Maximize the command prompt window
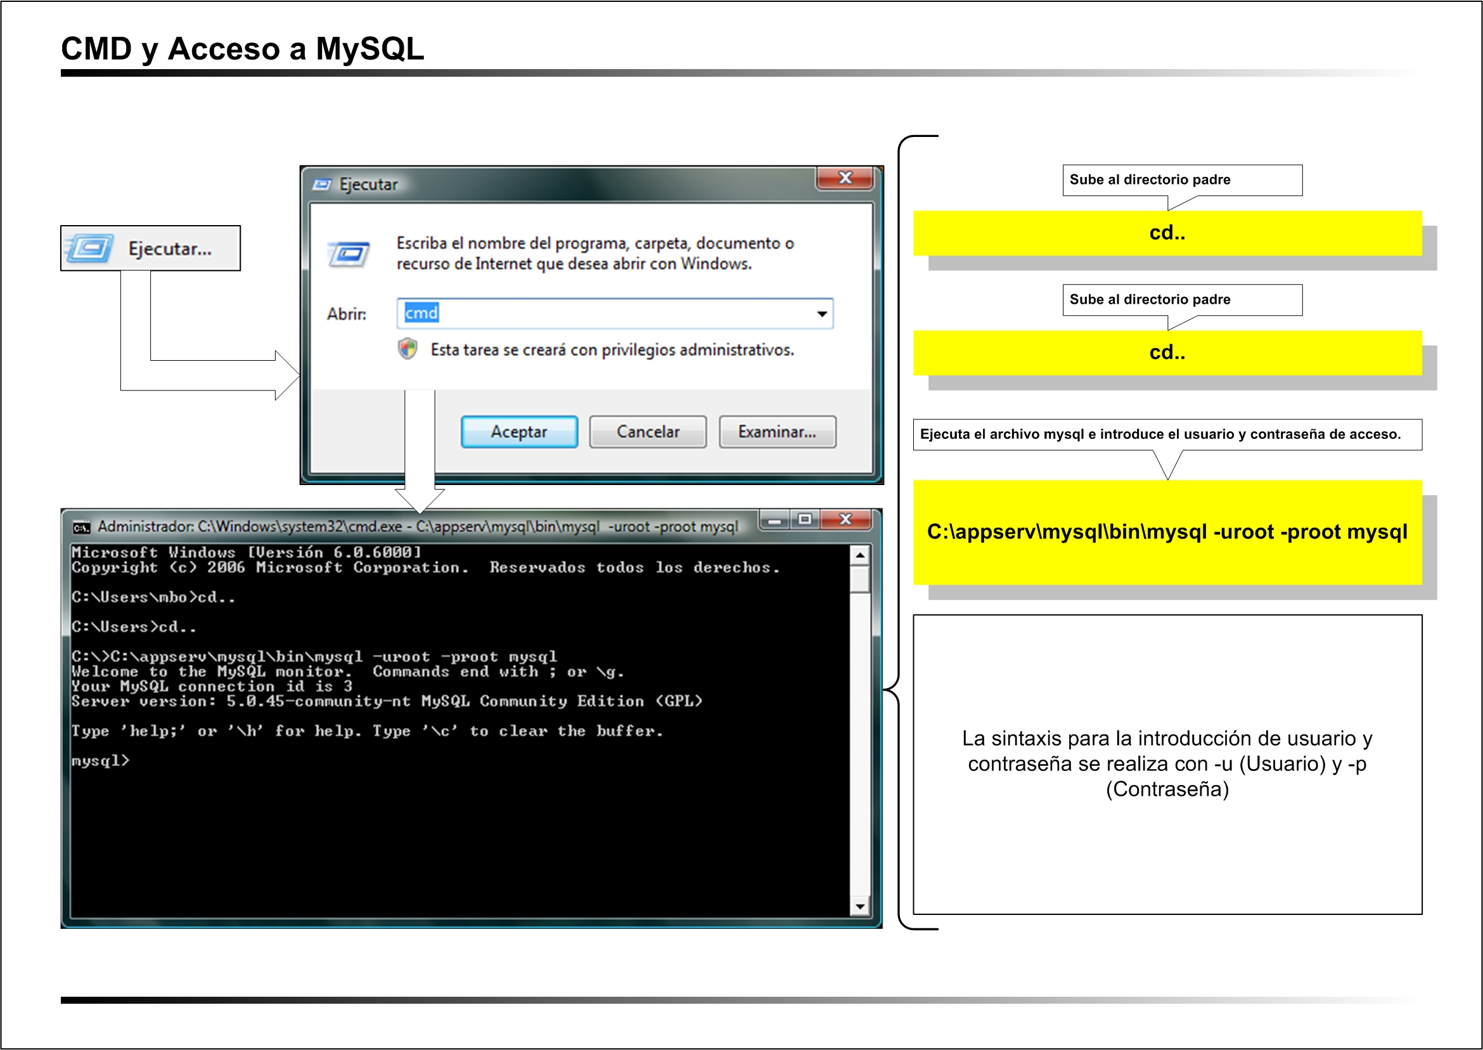The width and height of the screenshot is (1483, 1050). [804, 519]
